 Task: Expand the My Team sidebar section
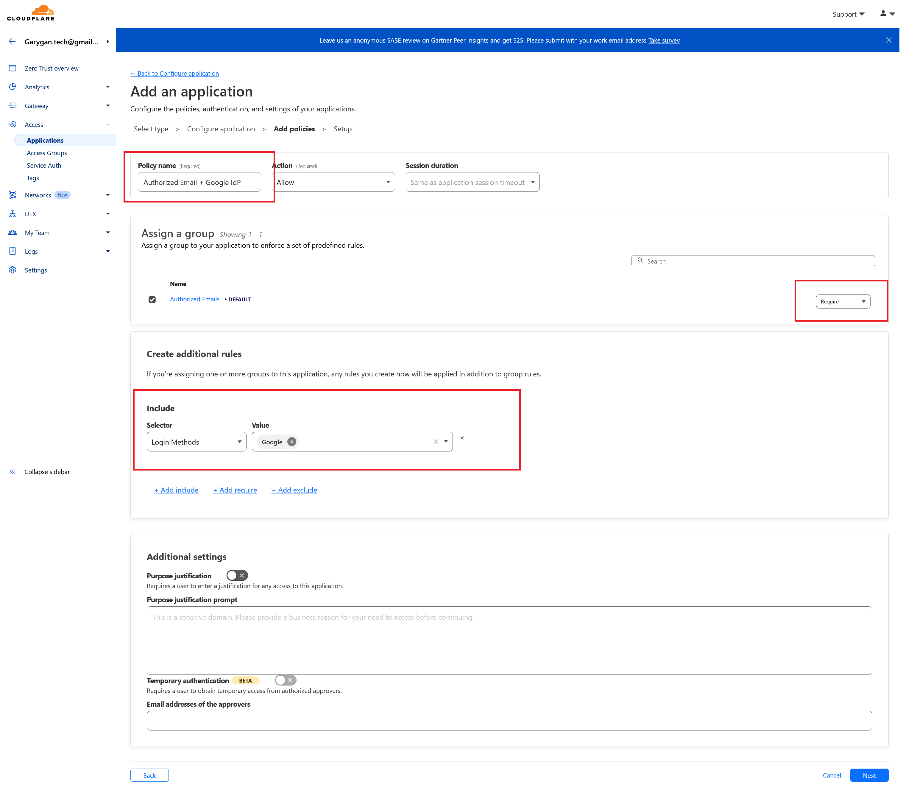108,233
